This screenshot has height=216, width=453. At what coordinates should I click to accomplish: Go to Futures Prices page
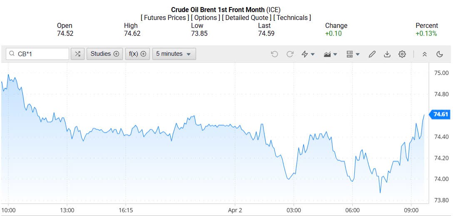point(165,17)
